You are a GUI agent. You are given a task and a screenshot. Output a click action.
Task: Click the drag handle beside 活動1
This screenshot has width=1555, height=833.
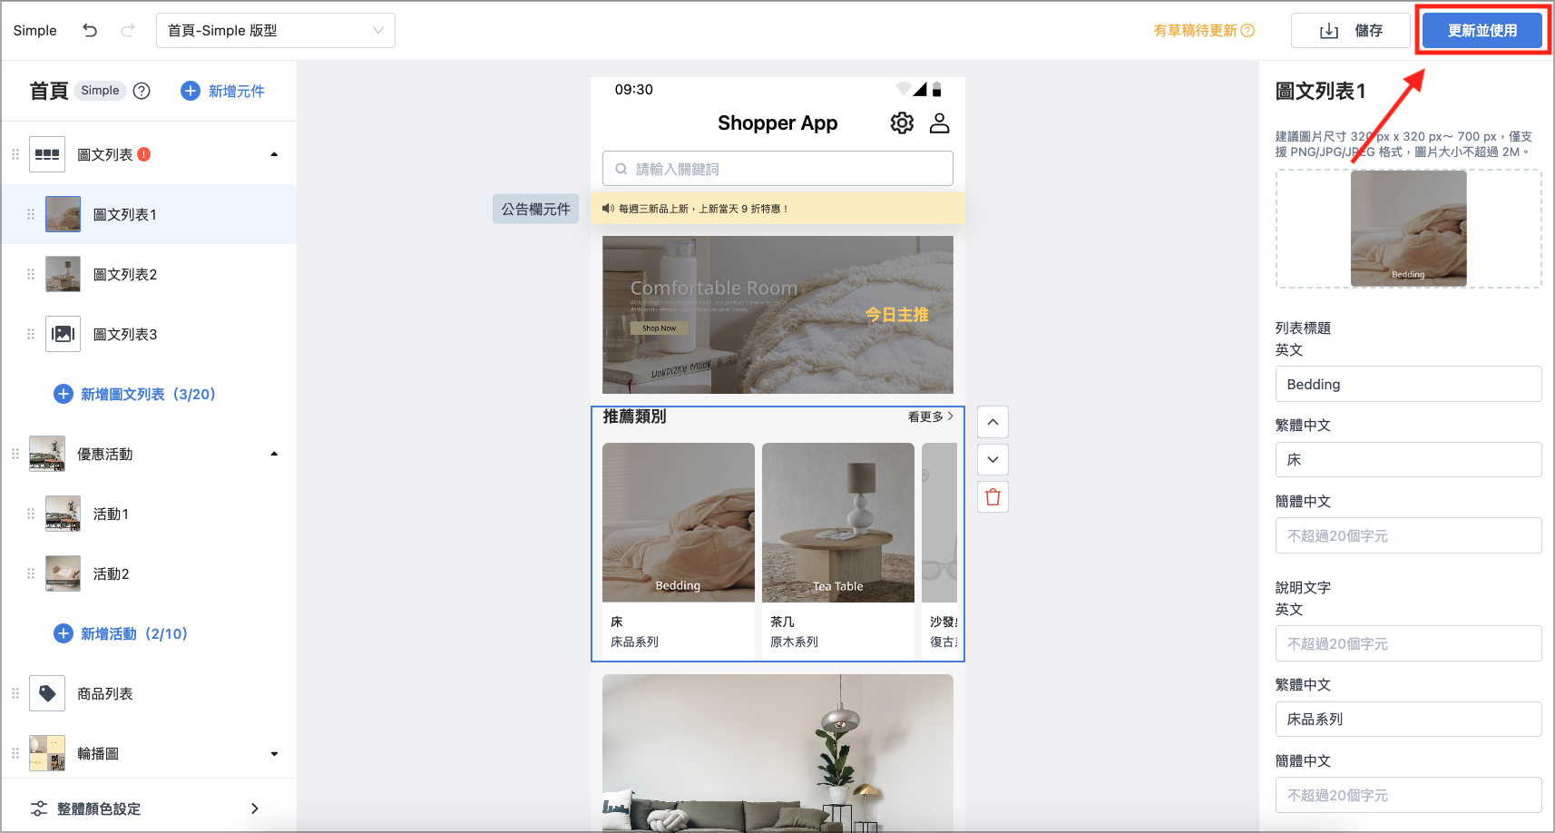[31, 514]
